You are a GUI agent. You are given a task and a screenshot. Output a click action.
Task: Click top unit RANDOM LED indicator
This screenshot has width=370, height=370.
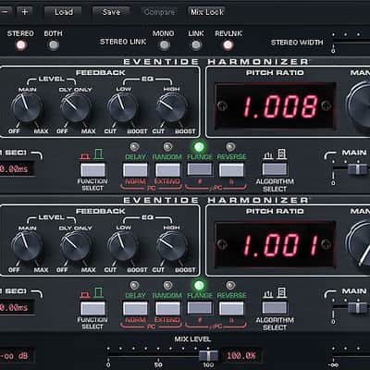[x=167, y=146]
